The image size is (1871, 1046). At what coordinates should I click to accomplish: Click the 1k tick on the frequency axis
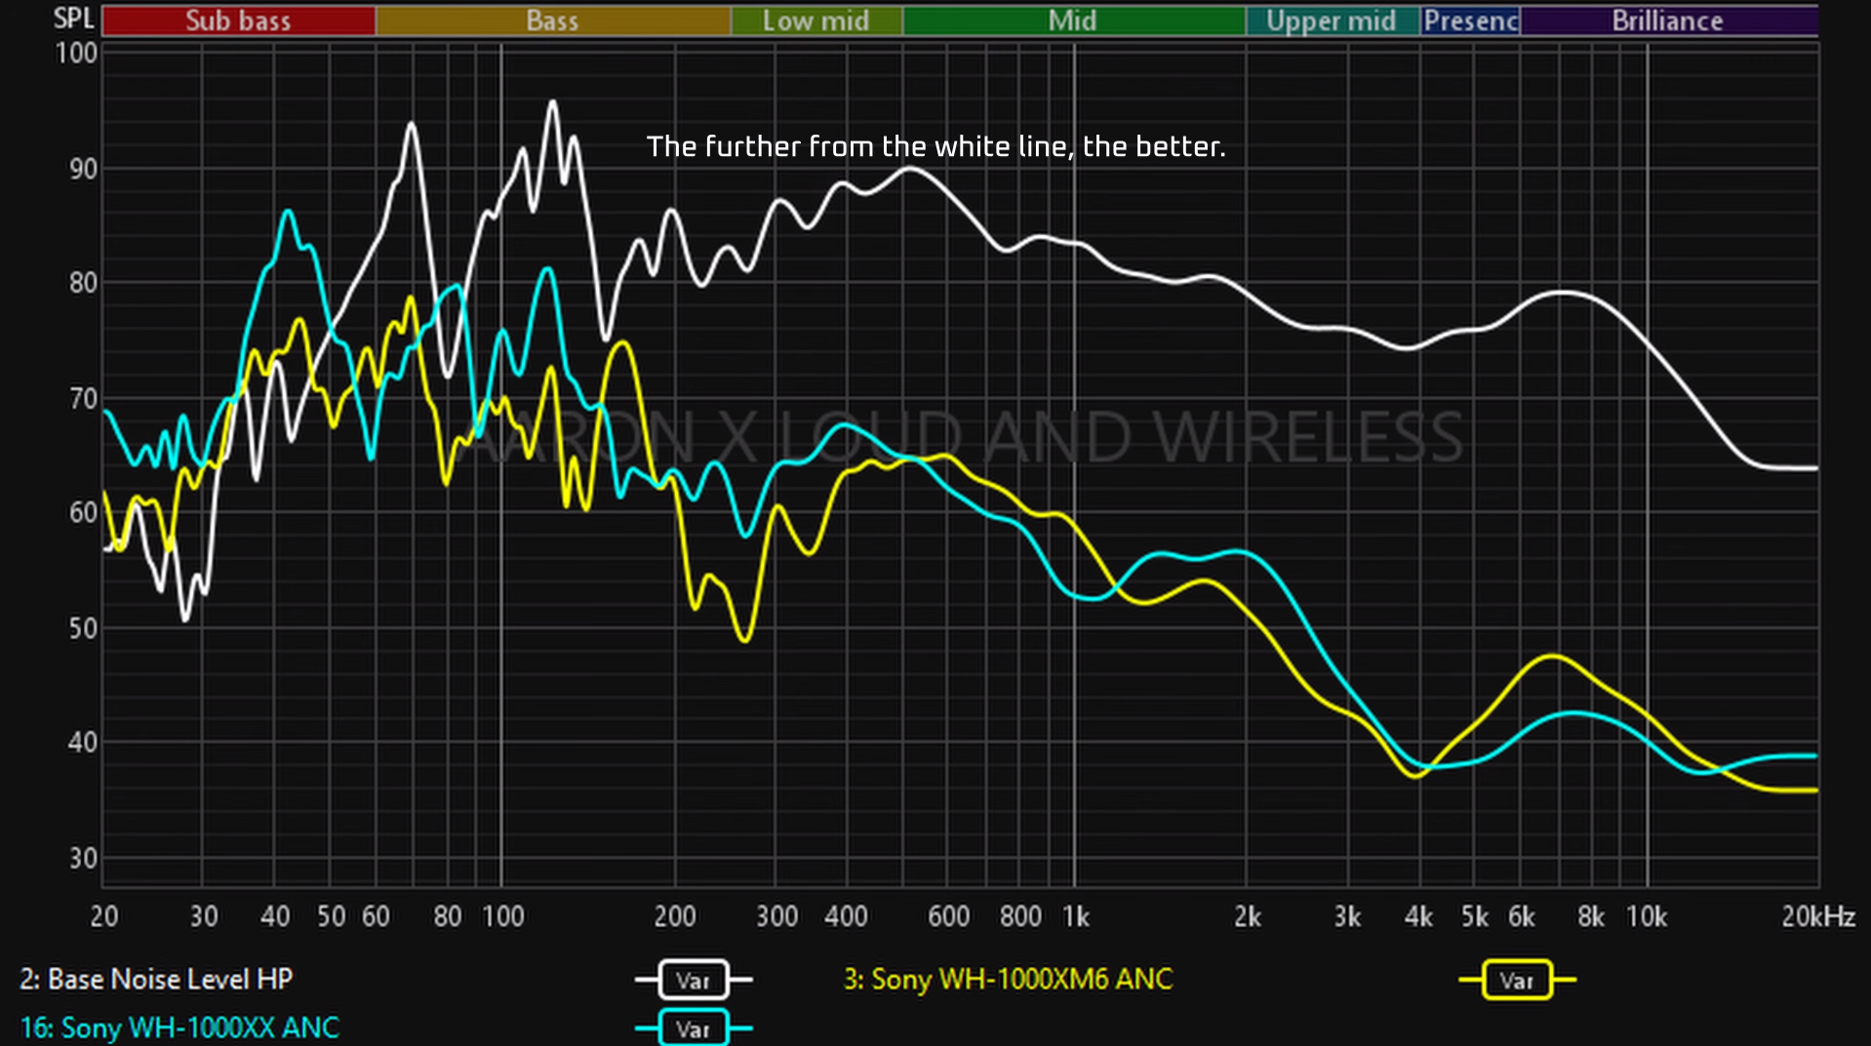point(1076,916)
